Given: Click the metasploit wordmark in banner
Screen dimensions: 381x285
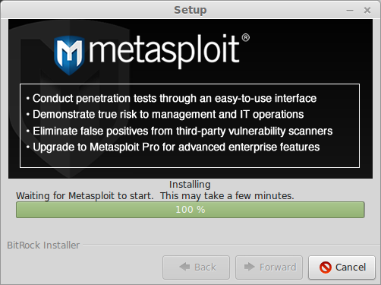Looking at the screenshot, I should coord(164,50).
